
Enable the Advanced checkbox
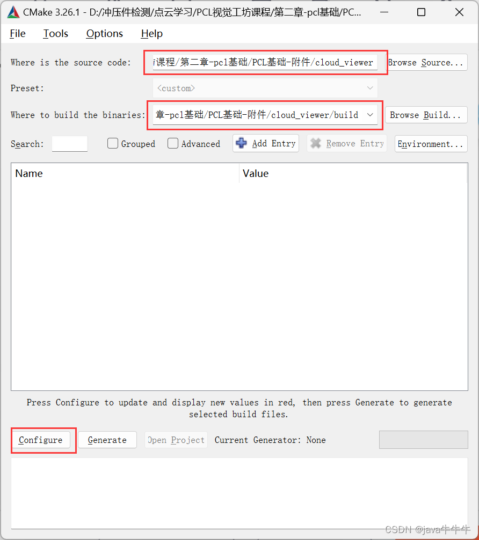click(173, 143)
